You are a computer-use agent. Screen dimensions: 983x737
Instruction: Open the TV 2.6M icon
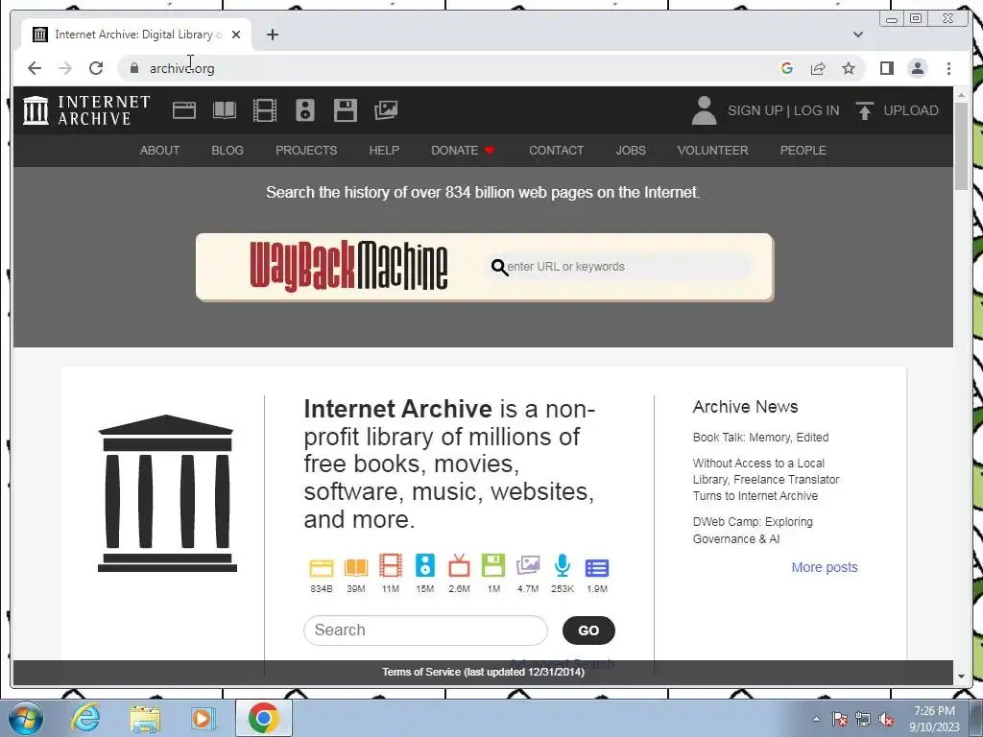pyautogui.click(x=459, y=565)
